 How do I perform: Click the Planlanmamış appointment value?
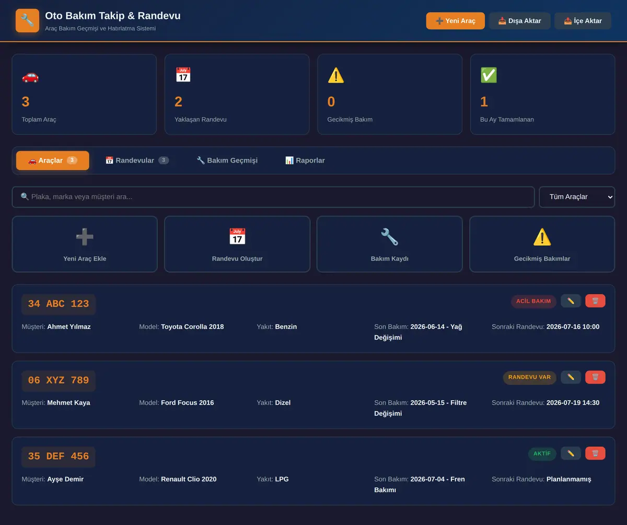(x=568, y=480)
